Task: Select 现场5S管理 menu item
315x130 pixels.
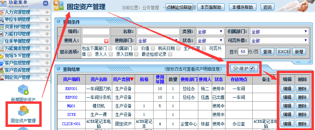Action: (x=18, y=56)
